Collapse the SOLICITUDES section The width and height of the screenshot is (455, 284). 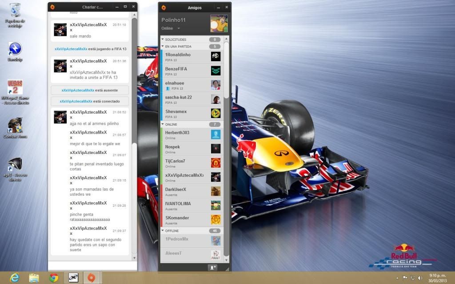[x=163, y=39]
